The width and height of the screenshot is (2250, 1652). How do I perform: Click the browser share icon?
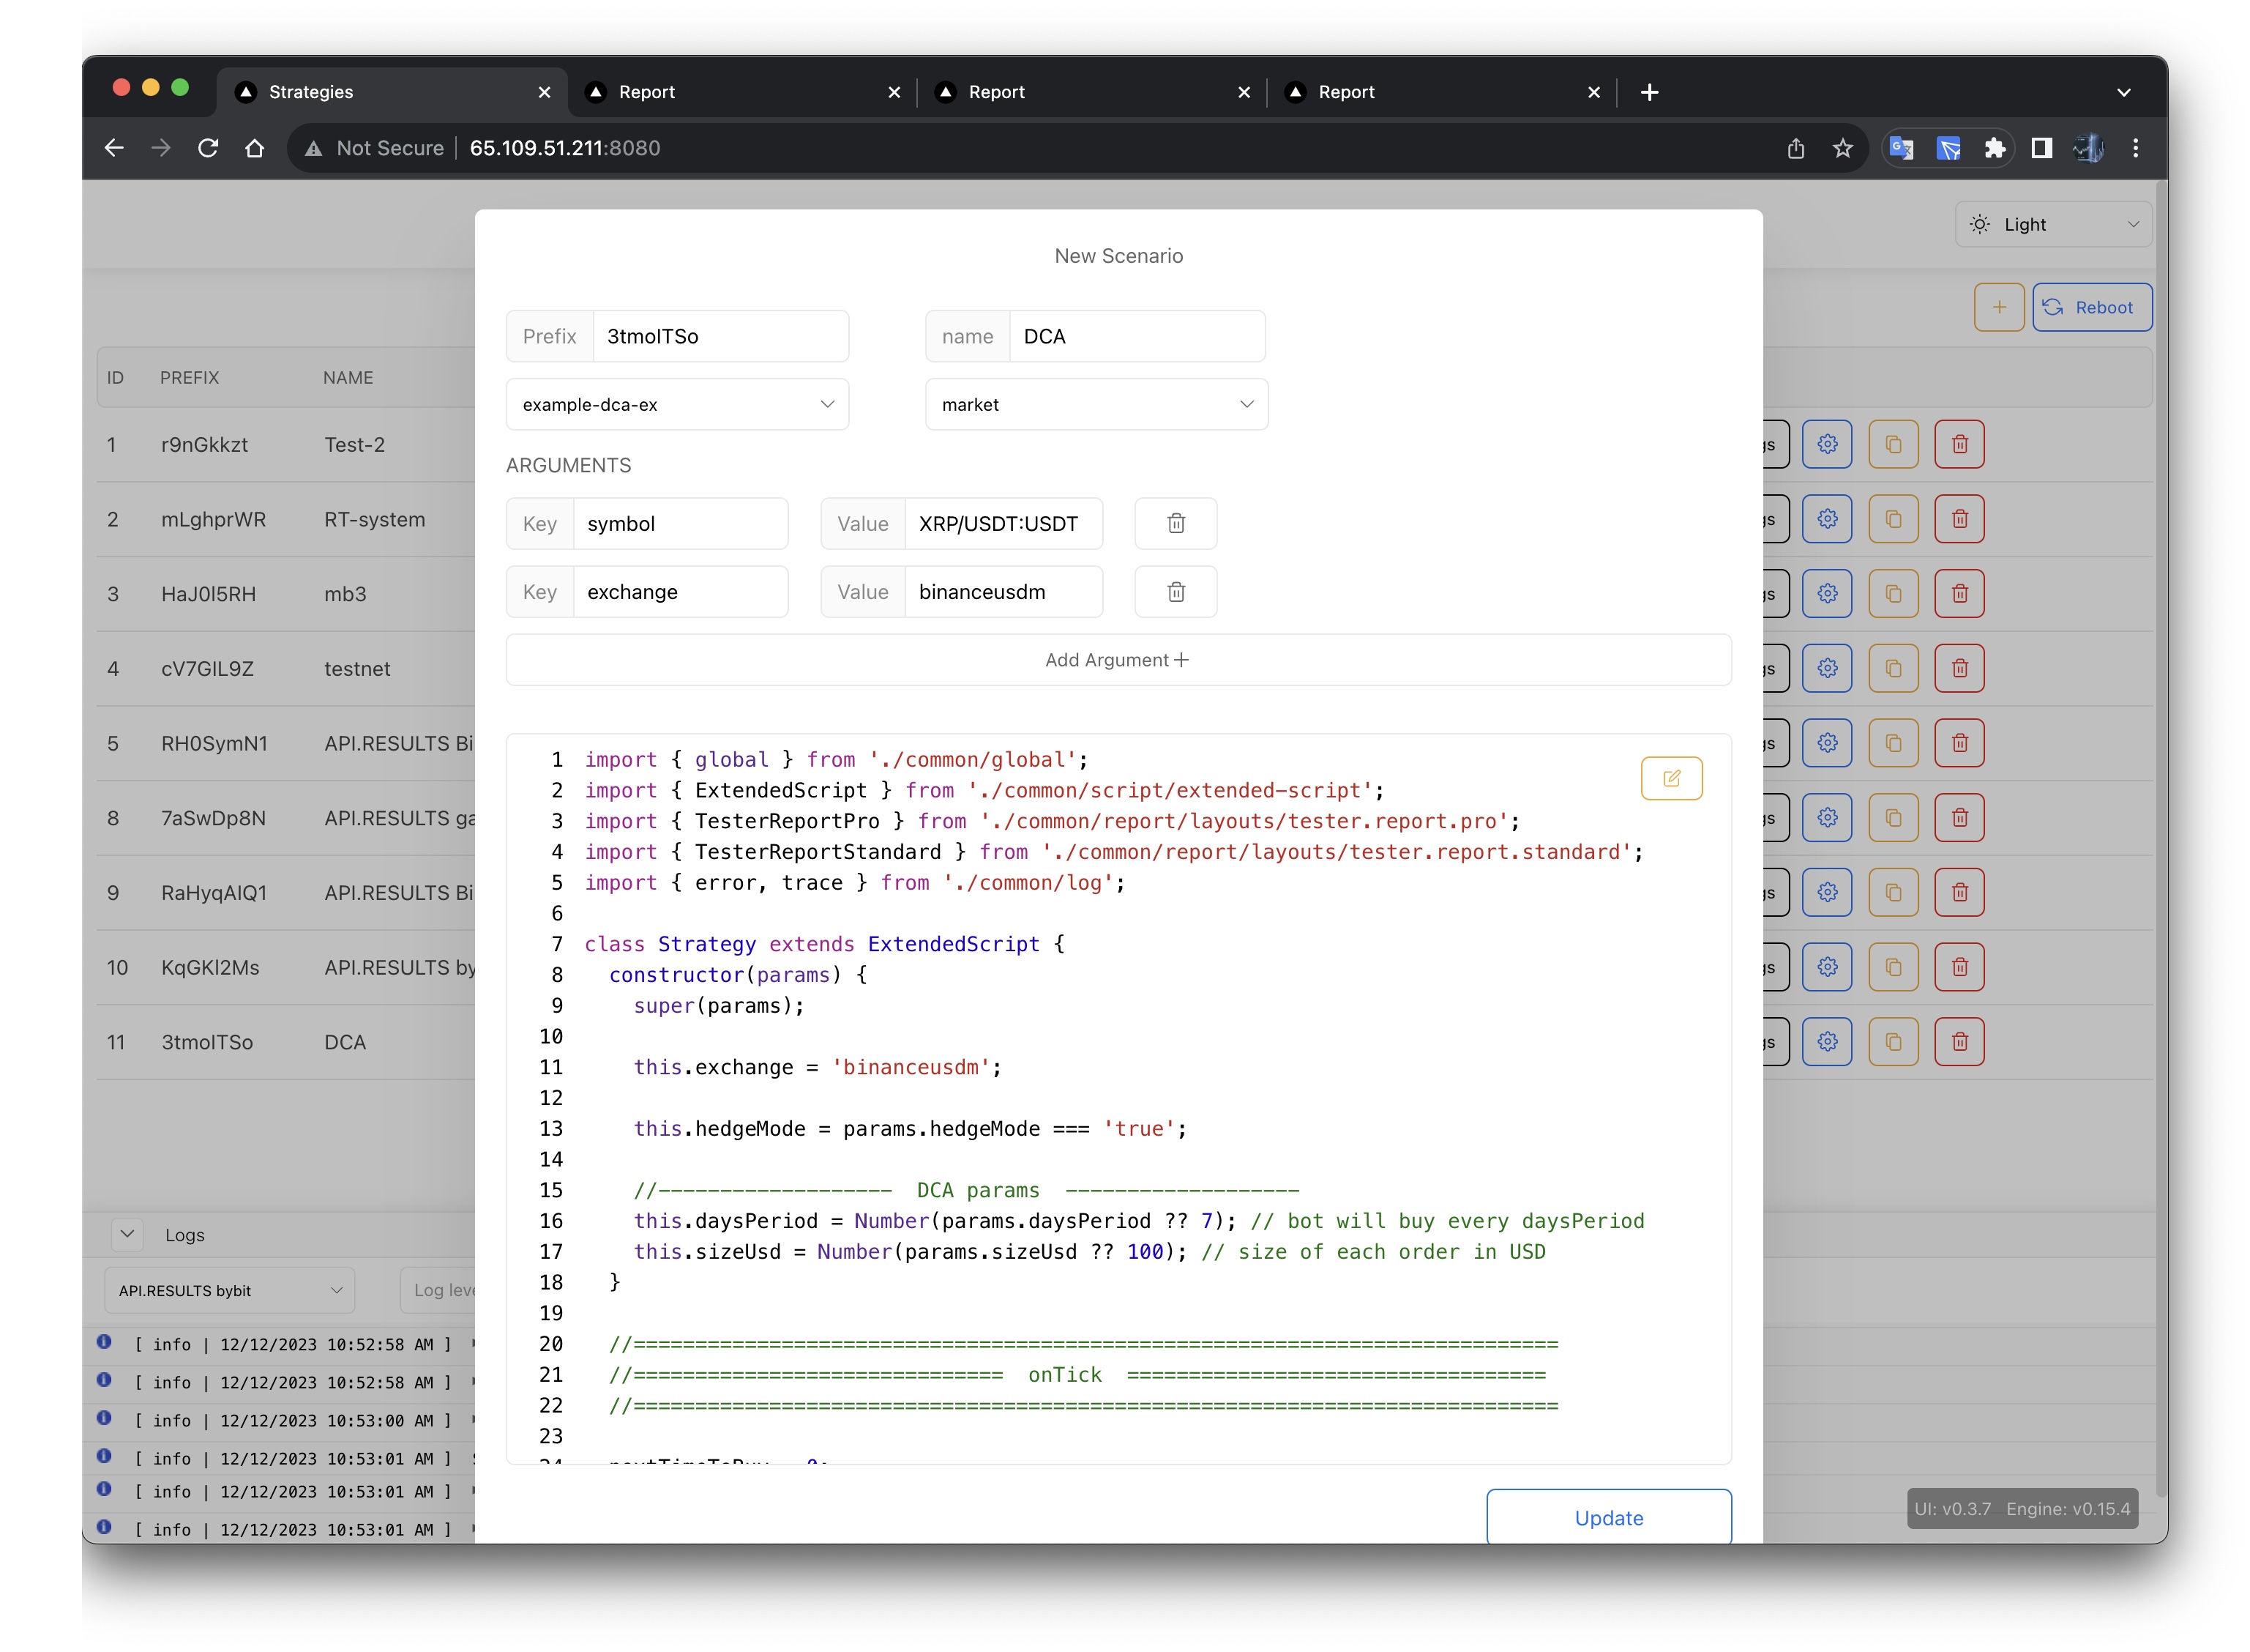1795,148
